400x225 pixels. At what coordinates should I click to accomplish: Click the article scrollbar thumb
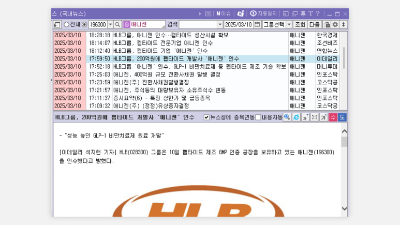tap(345, 142)
